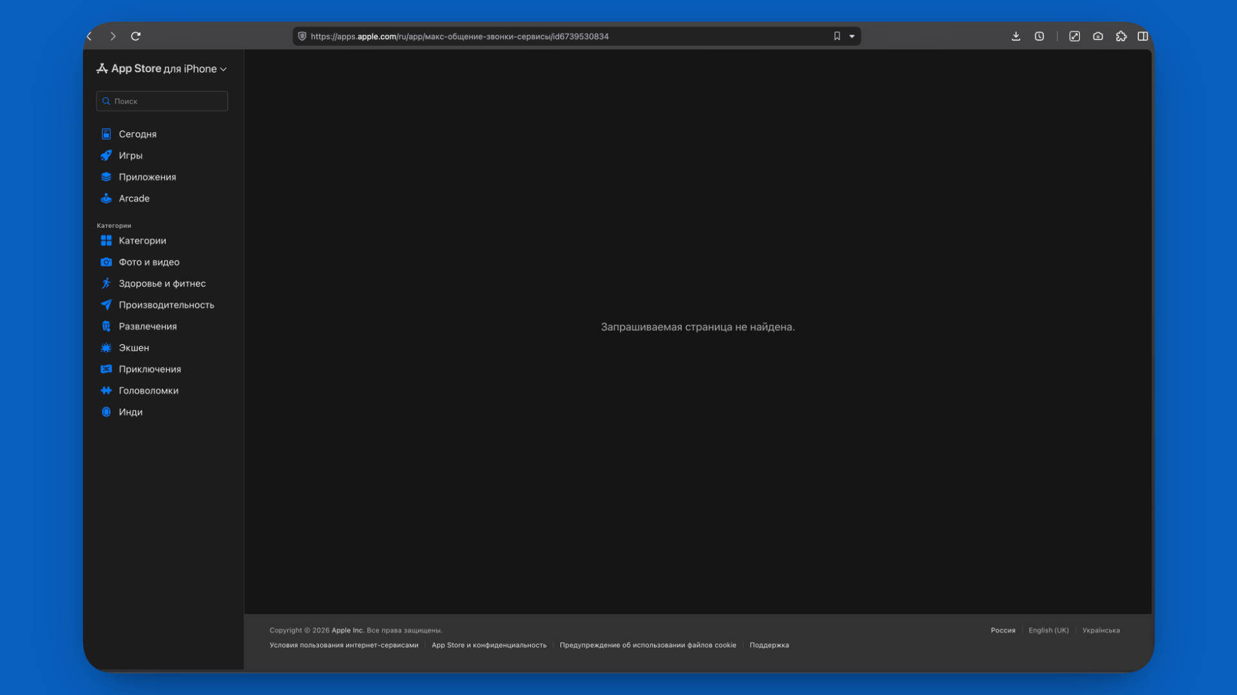Viewport: 1237px width, 695px height.
Task: Click the Сегодня icon in sidebar
Action: [106, 134]
